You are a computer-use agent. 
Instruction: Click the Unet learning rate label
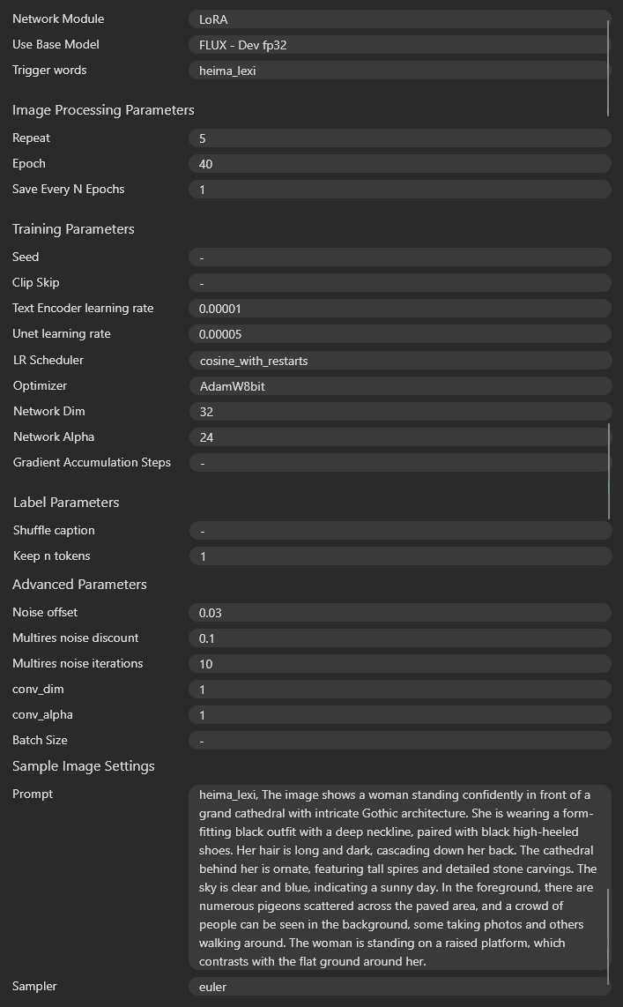(62, 334)
